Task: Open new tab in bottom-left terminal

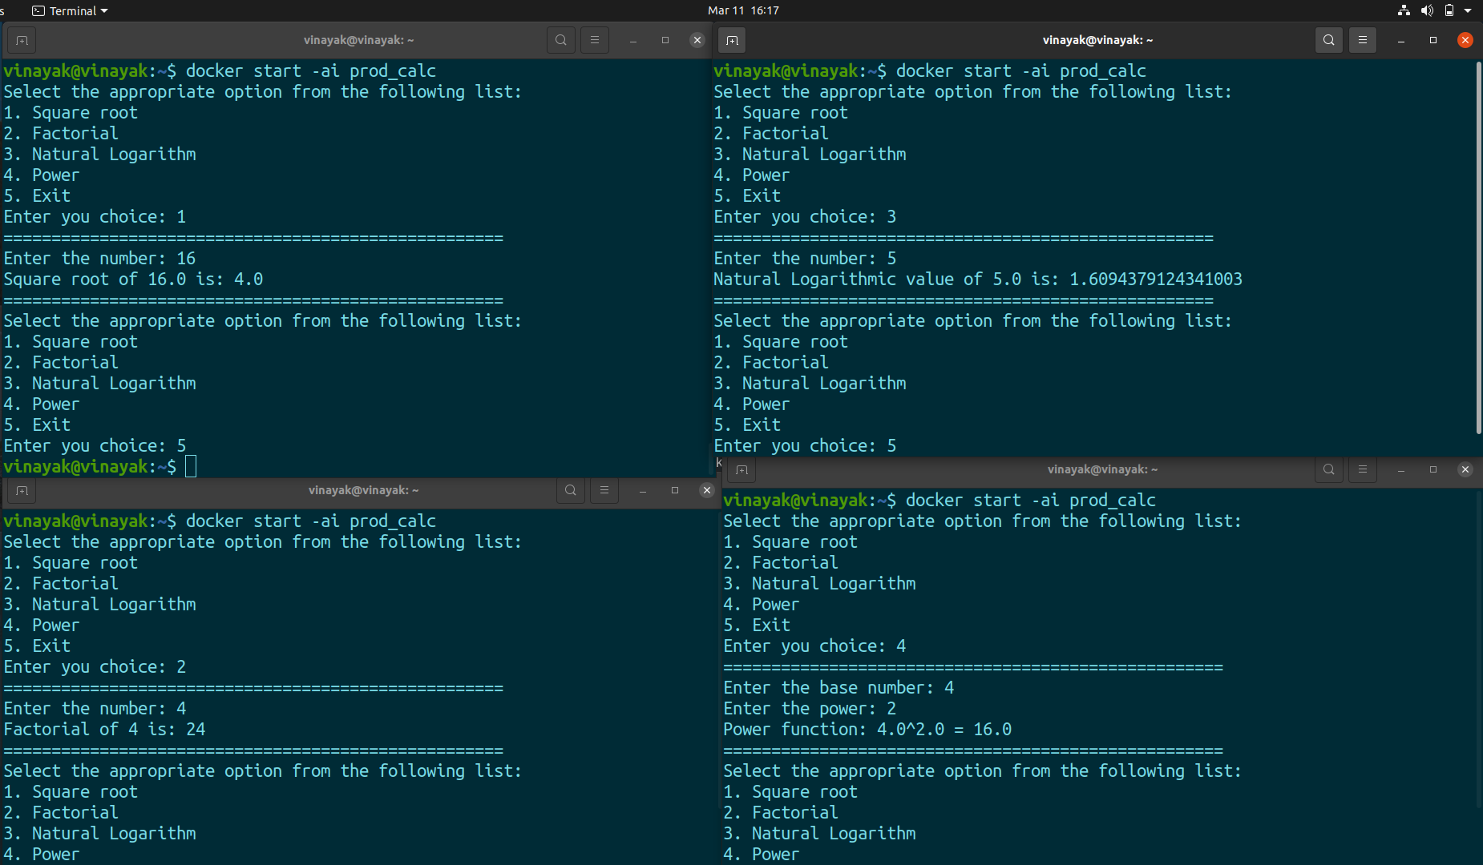Action: 22,490
